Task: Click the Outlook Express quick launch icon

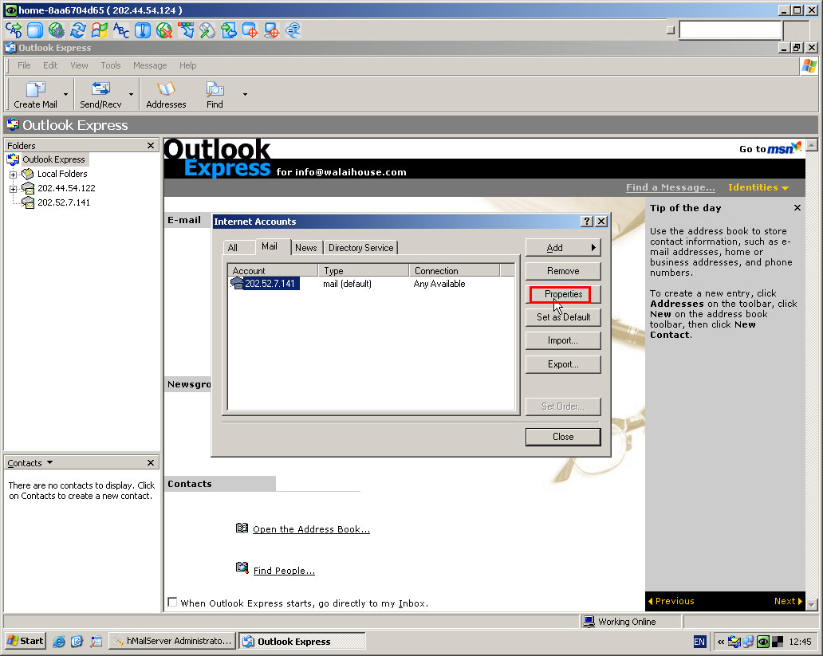Action: coord(77,642)
